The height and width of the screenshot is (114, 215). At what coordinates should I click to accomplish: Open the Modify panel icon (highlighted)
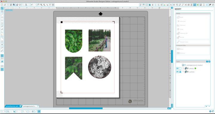point(195,5)
